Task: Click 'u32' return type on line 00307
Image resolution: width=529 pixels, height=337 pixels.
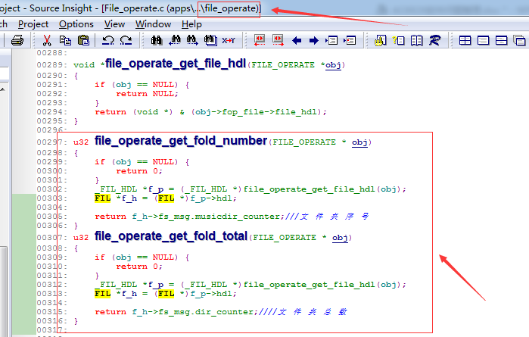Action: [x=81, y=238]
